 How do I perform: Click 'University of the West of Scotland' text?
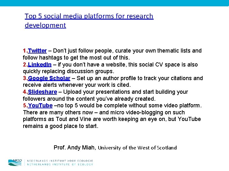pyautogui.click(x=137, y=148)
